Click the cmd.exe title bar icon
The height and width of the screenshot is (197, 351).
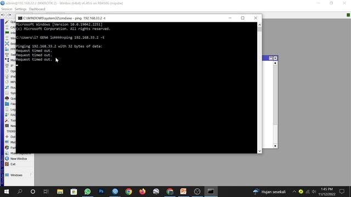click(20, 18)
